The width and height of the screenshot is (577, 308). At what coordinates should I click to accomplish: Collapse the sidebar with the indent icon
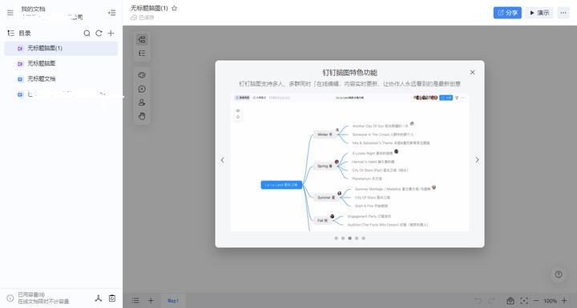pos(112,13)
